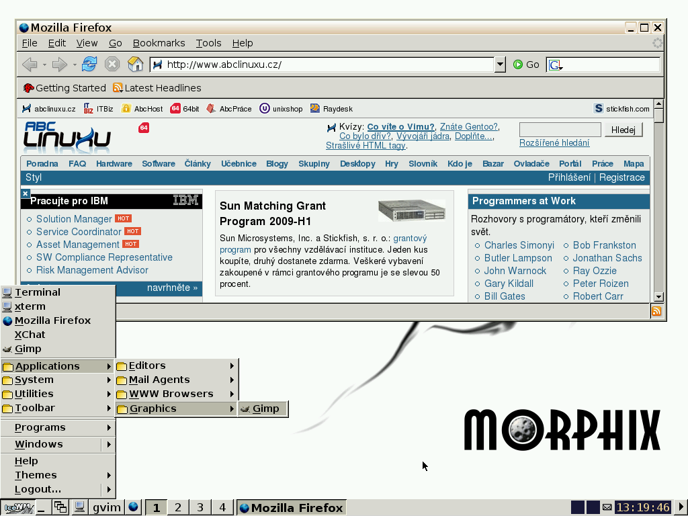Click the orange RSS icon in status bar
This screenshot has height=516, width=688.
click(656, 311)
